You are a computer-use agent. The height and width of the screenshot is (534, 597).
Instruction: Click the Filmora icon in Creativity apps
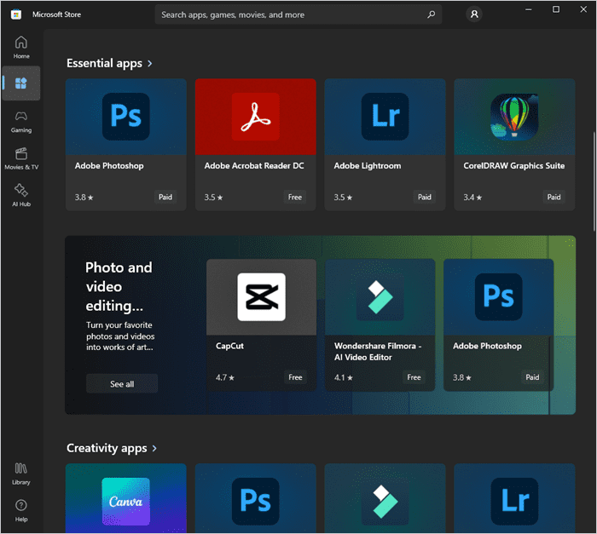tap(385, 502)
